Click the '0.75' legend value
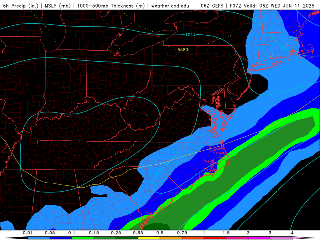Screen dimensions: 320x240 point(182,233)
